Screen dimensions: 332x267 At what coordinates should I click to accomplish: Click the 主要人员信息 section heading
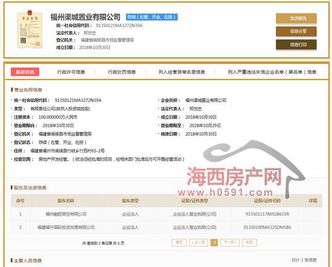tap(28, 260)
